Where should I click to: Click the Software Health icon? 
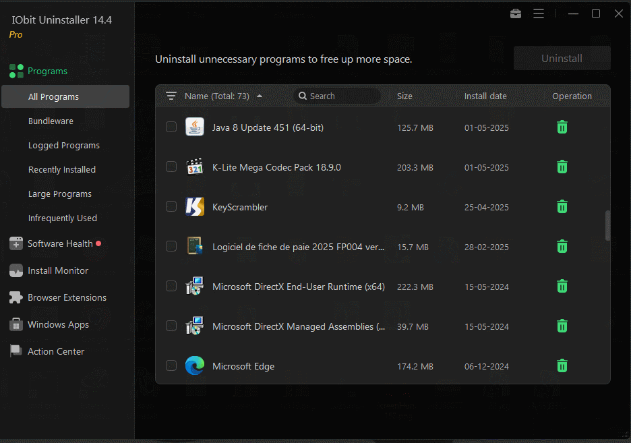[x=16, y=243]
